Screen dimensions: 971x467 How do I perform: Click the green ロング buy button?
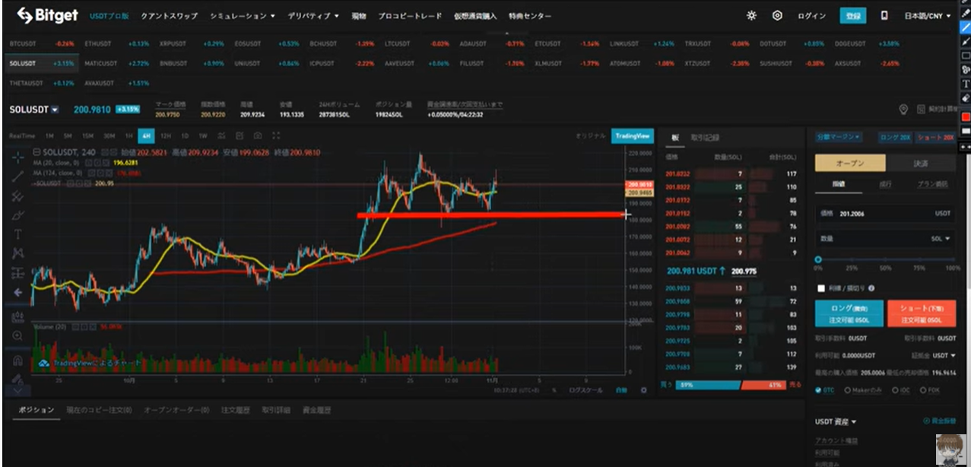pos(849,313)
